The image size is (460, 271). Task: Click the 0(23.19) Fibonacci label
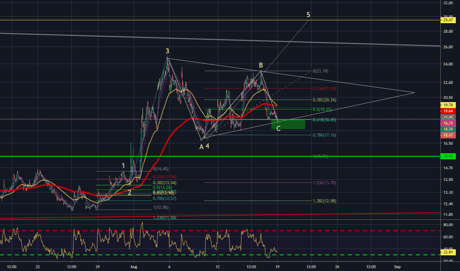[320, 71]
